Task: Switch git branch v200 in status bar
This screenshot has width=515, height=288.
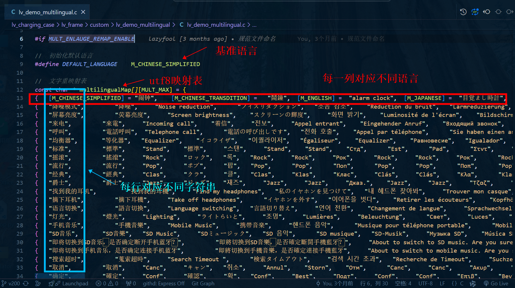Action: [x=11, y=284]
